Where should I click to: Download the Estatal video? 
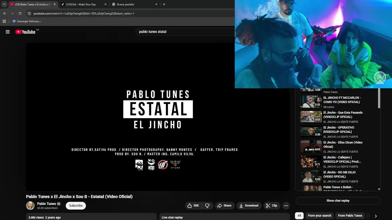249,206
